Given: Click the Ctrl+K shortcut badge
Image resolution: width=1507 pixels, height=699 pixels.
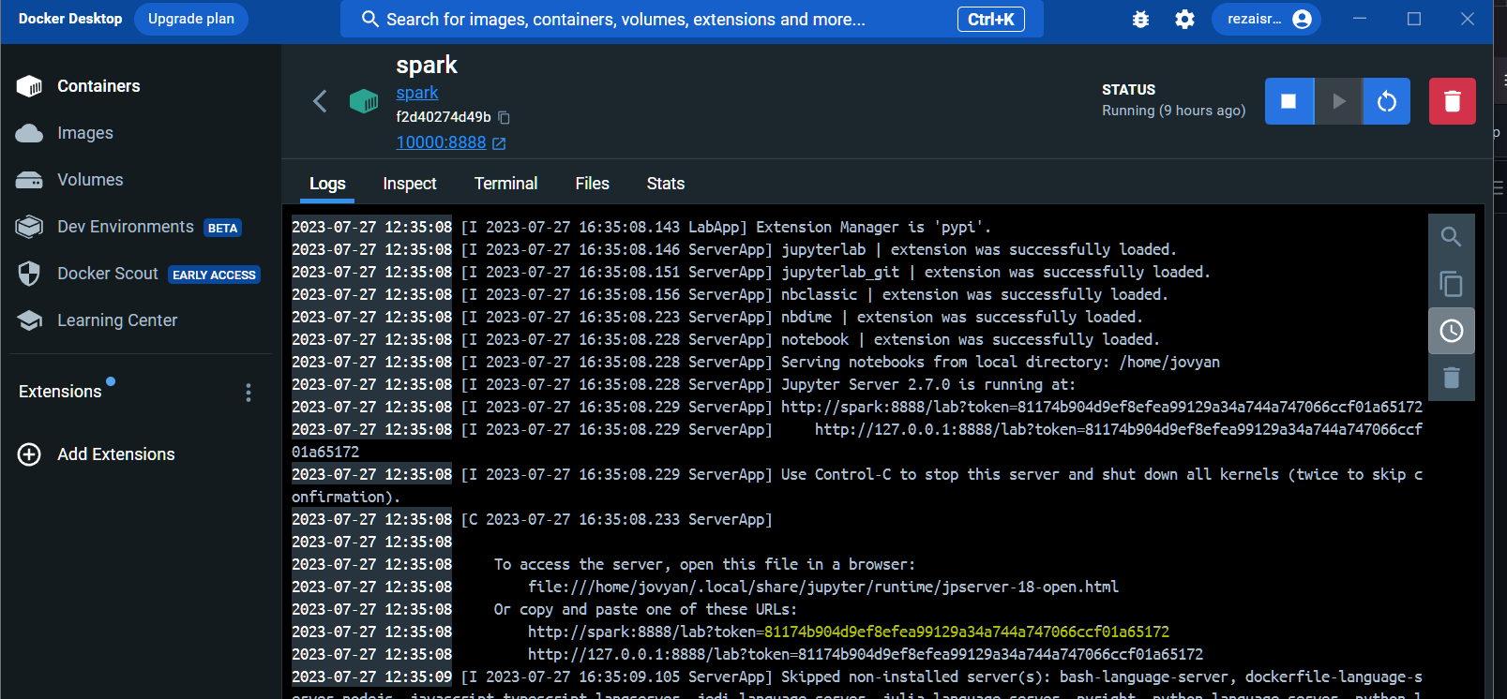Looking at the screenshot, I should pos(990,20).
